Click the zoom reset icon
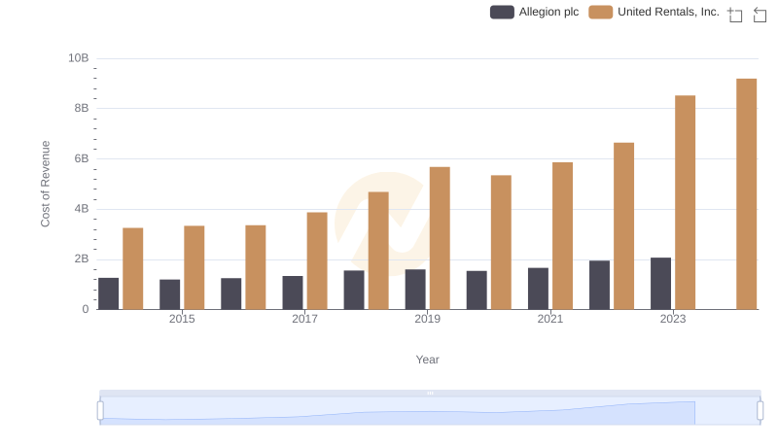 760,15
